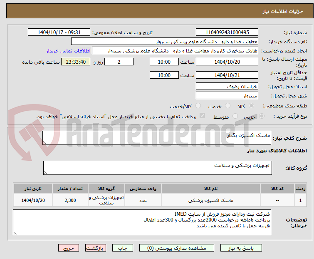The image size is (314, 259).
Task: Select the کالا radio button
Action: point(251,106)
